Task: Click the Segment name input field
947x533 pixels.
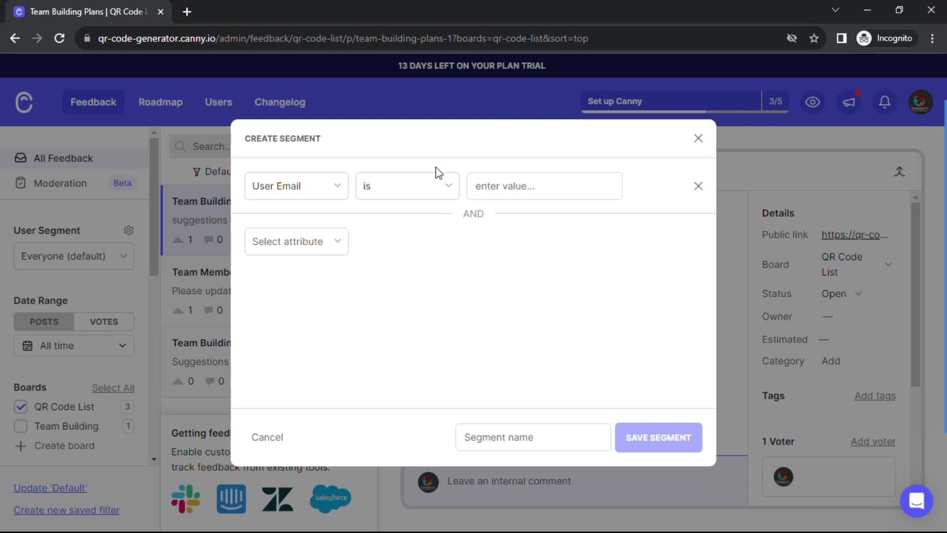Action: click(533, 437)
